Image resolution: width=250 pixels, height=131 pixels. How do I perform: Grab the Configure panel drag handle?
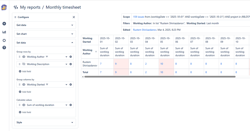(15, 17)
